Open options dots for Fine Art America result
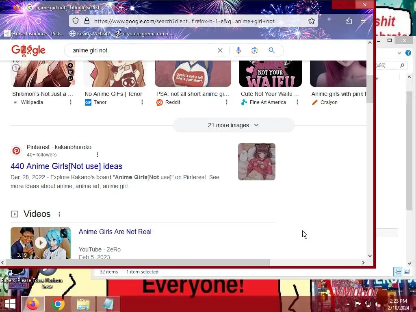The height and width of the screenshot is (312, 416). coord(297,102)
